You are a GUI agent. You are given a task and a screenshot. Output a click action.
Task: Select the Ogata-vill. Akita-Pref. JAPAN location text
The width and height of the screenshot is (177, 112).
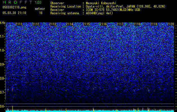[126, 6]
